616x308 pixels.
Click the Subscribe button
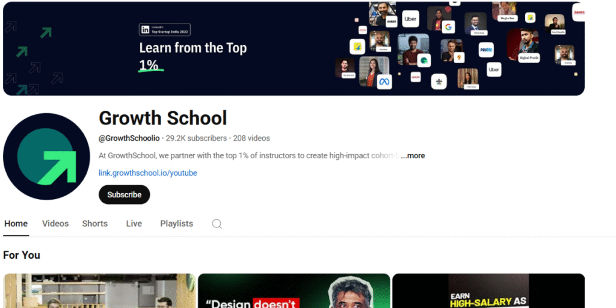coord(124,194)
